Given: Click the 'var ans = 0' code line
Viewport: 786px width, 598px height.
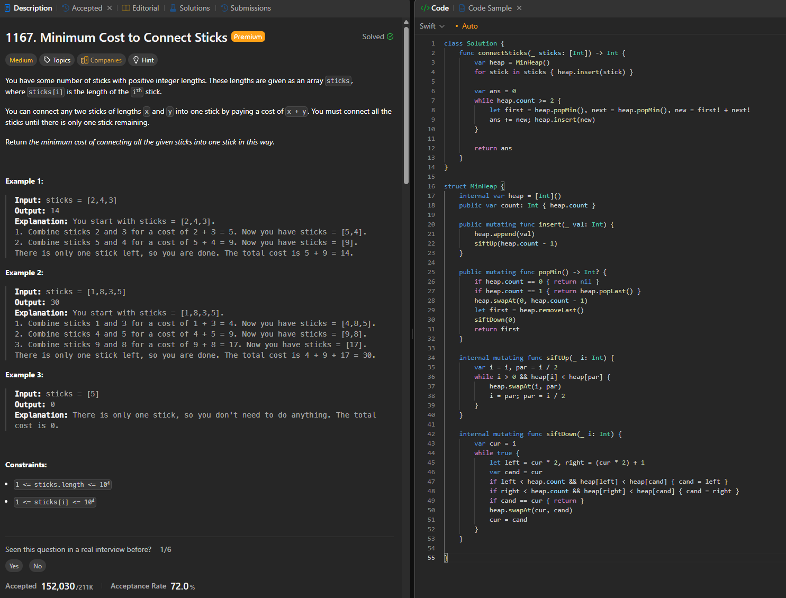Looking at the screenshot, I should [x=495, y=91].
